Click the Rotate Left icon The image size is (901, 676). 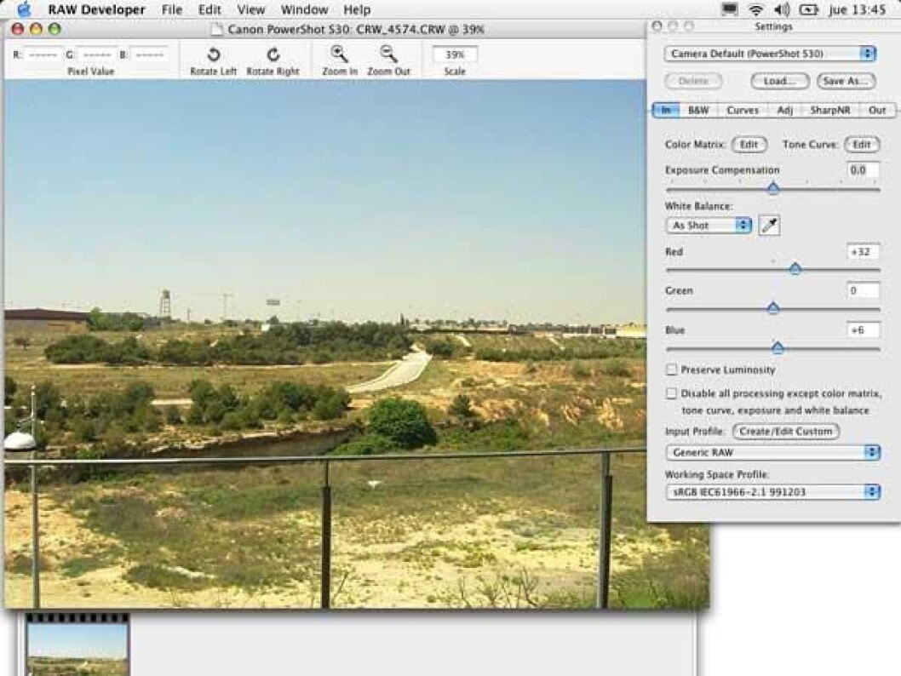[x=213, y=54]
